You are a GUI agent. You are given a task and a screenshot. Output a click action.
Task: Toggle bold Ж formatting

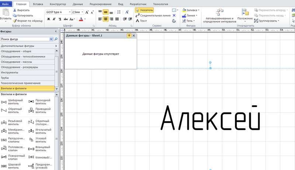pyautogui.click(x=49, y=19)
